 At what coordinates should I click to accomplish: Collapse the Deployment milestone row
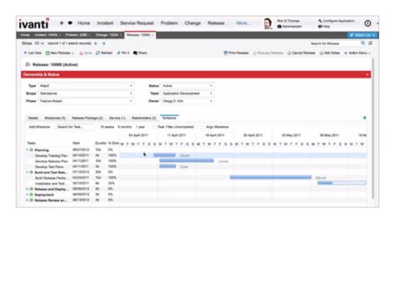tap(27, 195)
